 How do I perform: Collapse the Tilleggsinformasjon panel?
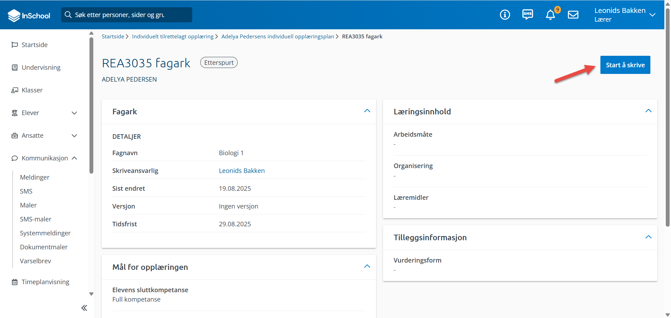(648, 237)
